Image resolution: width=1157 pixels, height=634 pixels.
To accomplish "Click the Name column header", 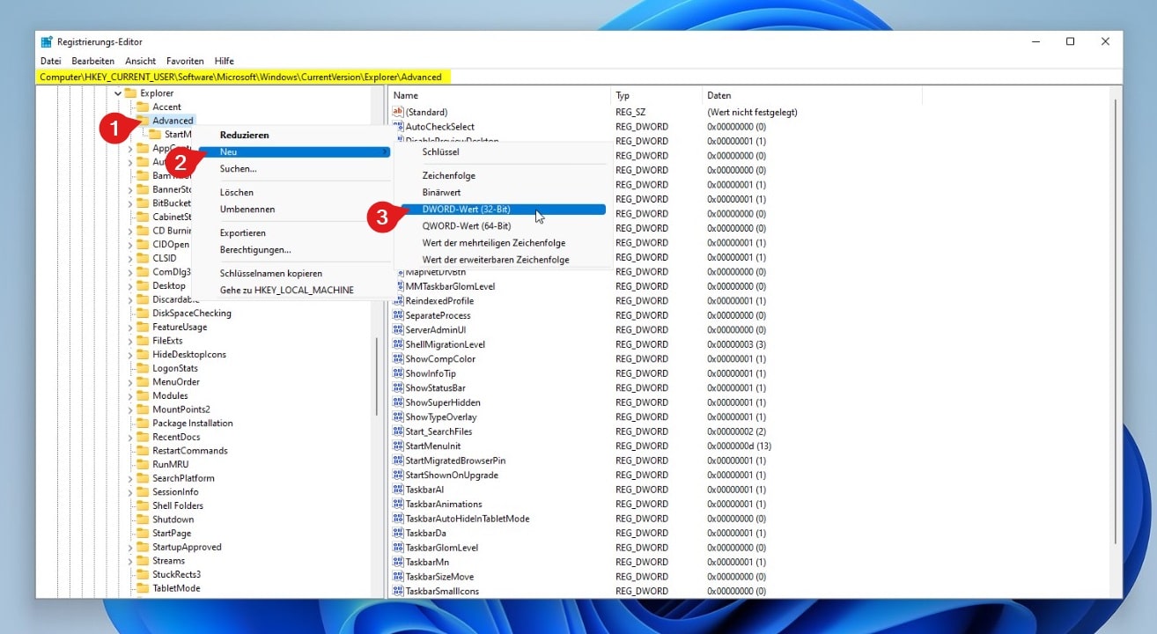I will click(406, 95).
